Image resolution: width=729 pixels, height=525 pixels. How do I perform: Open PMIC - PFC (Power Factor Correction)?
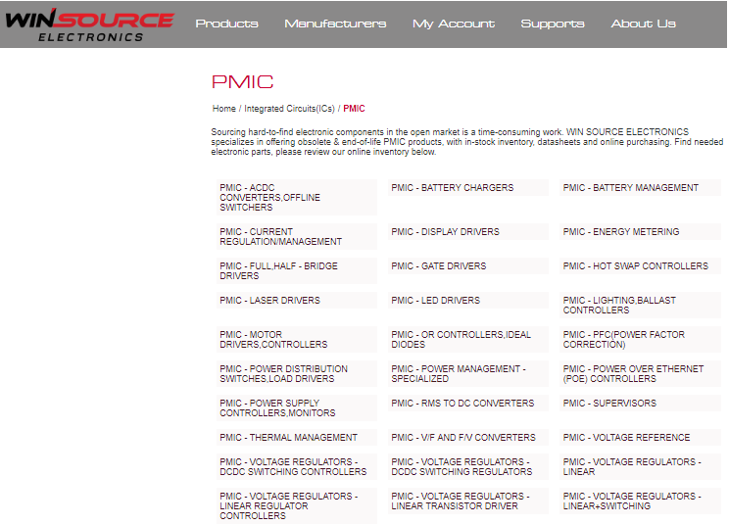coord(640,340)
